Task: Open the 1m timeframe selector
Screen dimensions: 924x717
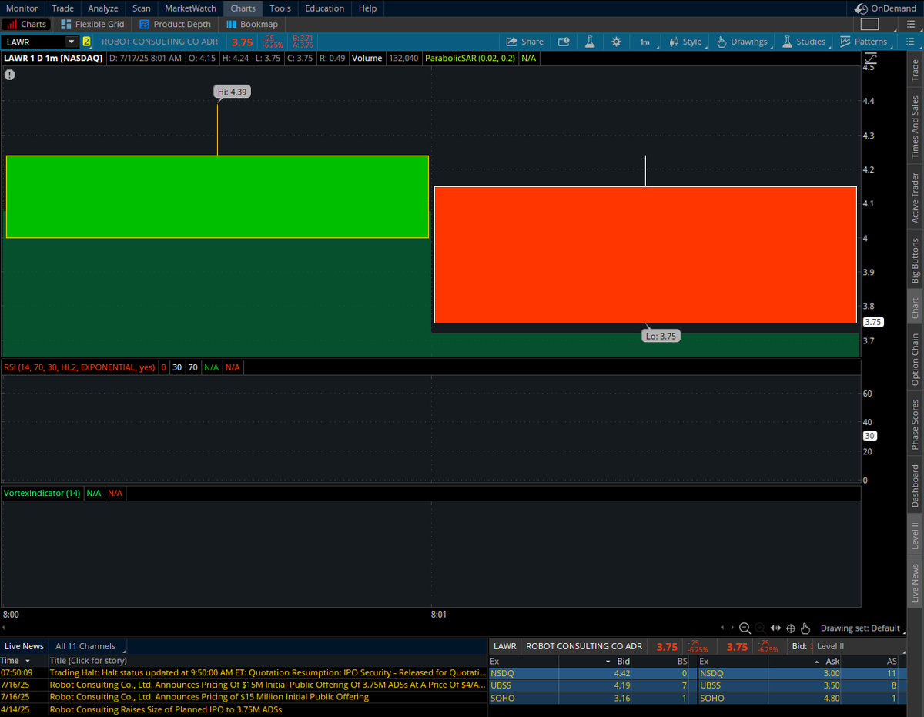Action: coord(645,42)
